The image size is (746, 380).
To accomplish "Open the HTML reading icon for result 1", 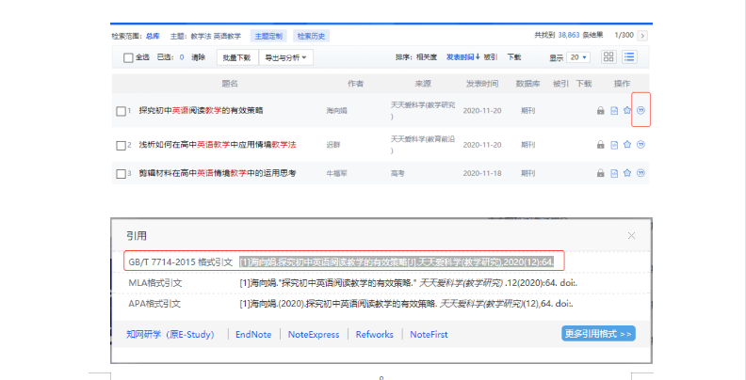I will click(614, 111).
